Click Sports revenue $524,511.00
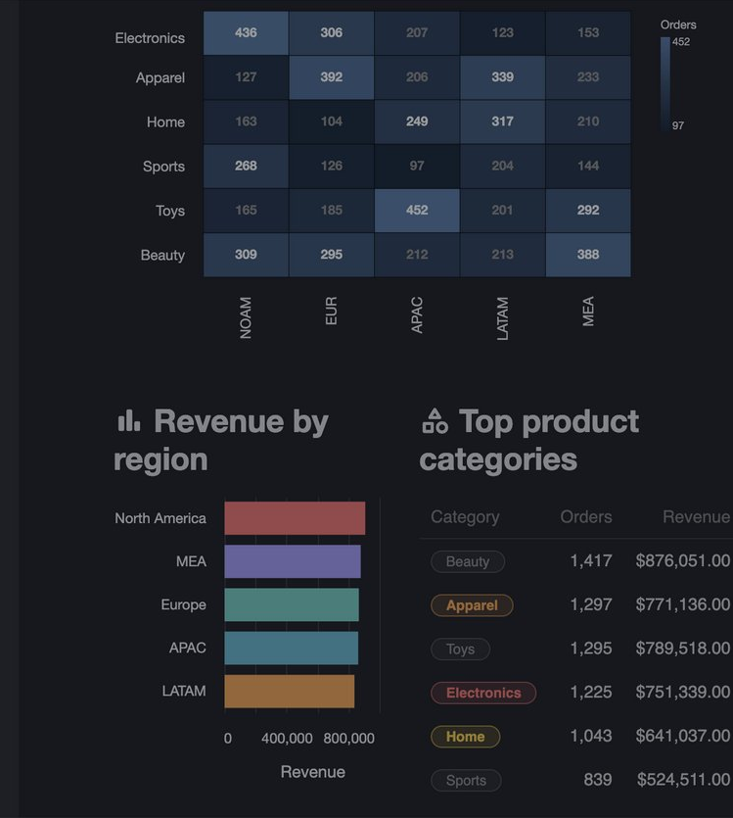 coord(683,780)
